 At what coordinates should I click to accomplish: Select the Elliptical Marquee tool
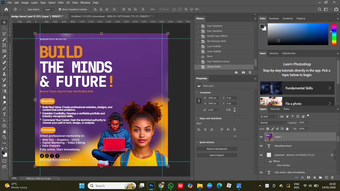pos(4,28)
